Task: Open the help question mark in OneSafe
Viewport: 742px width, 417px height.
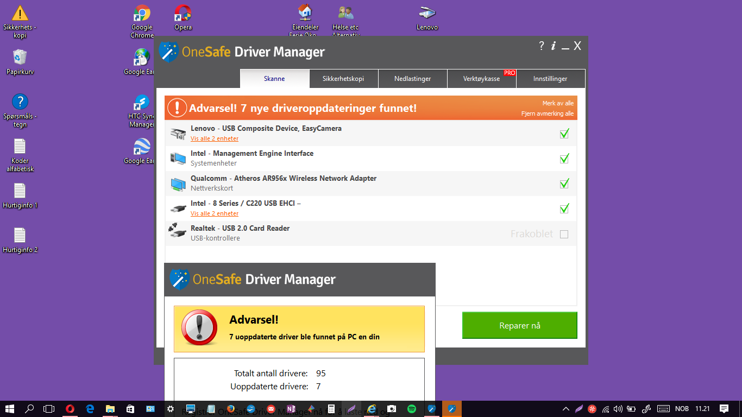Action: coord(541,46)
